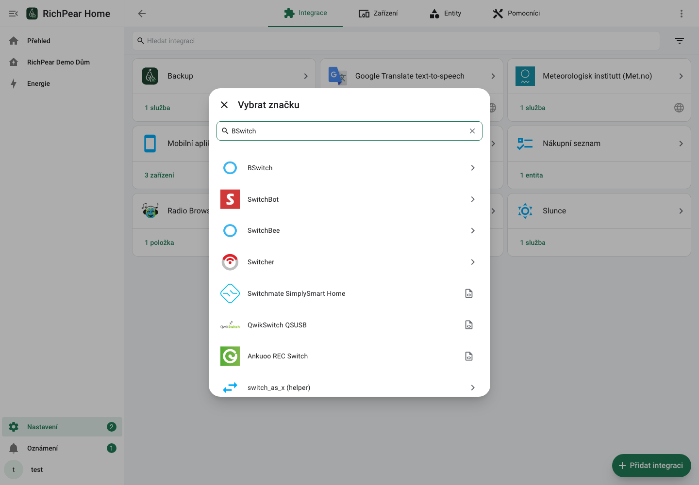Open 1 služba link under Backup

point(157,108)
